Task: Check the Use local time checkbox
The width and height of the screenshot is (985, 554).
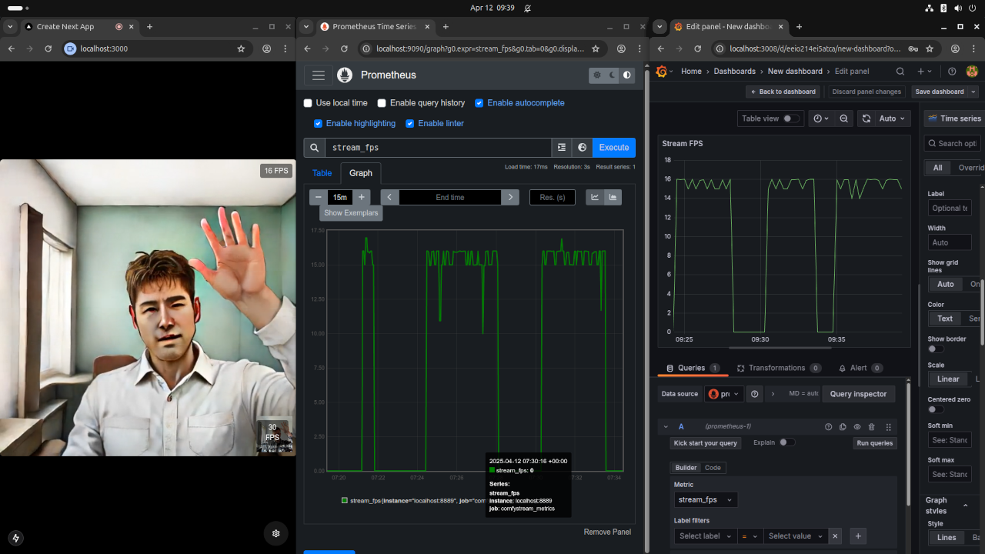Action: click(309, 103)
